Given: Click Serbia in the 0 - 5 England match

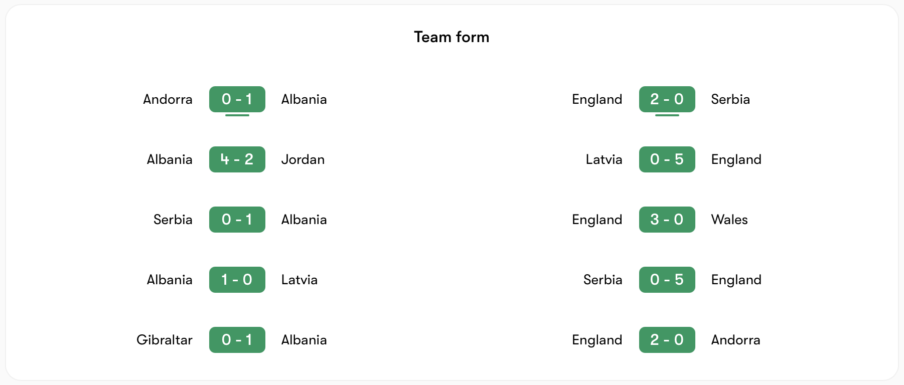Looking at the screenshot, I should (x=602, y=280).
